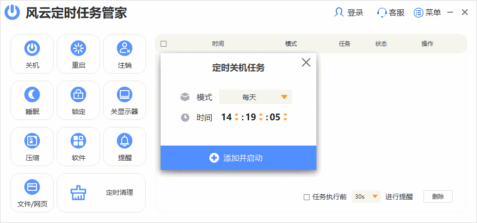The width and height of the screenshot is (477, 223).
Task: Select the 关显示器 monitor-off icon
Action: tap(125, 94)
